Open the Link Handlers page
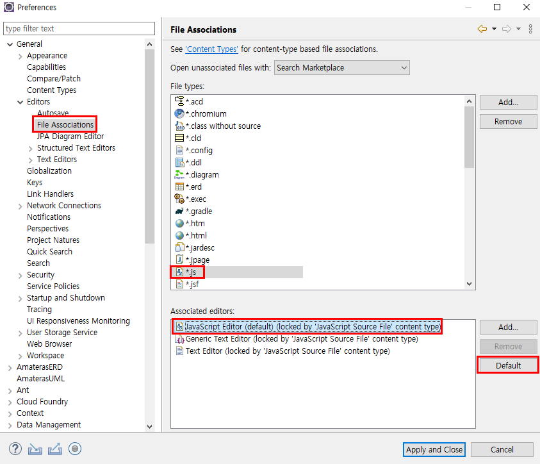The height and width of the screenshot is (464, 540). click(50, 194)
